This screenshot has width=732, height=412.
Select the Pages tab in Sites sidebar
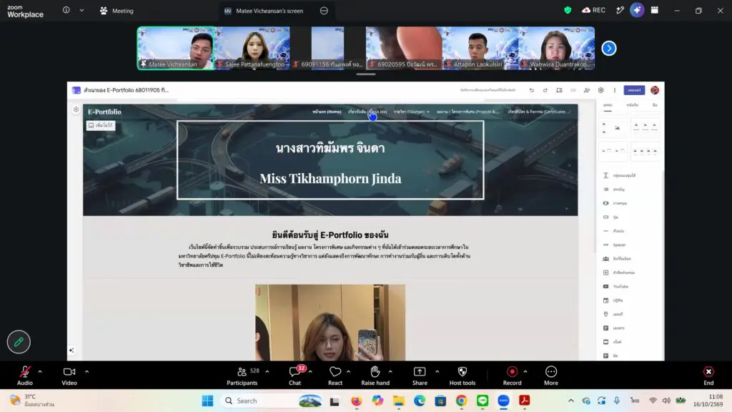[633, 106]
